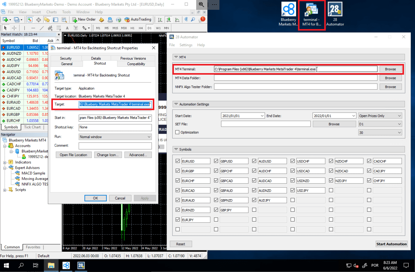Open Settings menu in 28 Automator
This screenshot has height=272, width=415.
186,45
